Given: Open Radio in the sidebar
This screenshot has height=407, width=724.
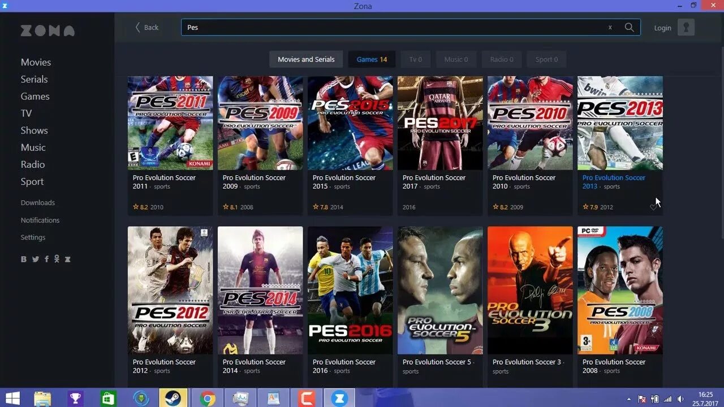Looking at the screenshot, I should pos(32,164).
